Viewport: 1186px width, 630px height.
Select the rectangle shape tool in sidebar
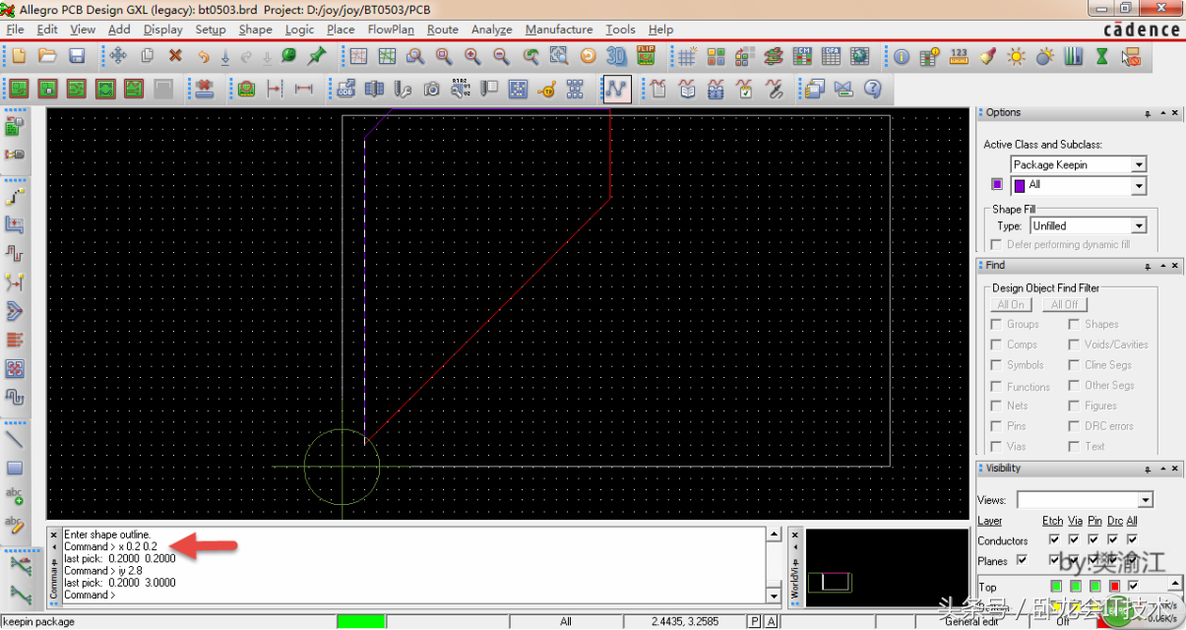pos(15,469)
